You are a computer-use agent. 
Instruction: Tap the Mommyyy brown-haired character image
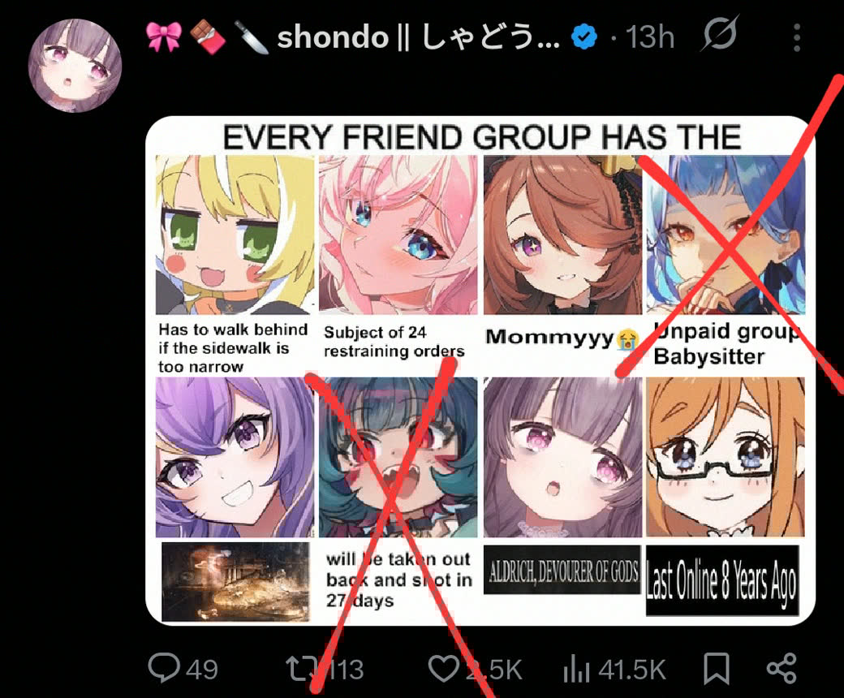(563, 235)
